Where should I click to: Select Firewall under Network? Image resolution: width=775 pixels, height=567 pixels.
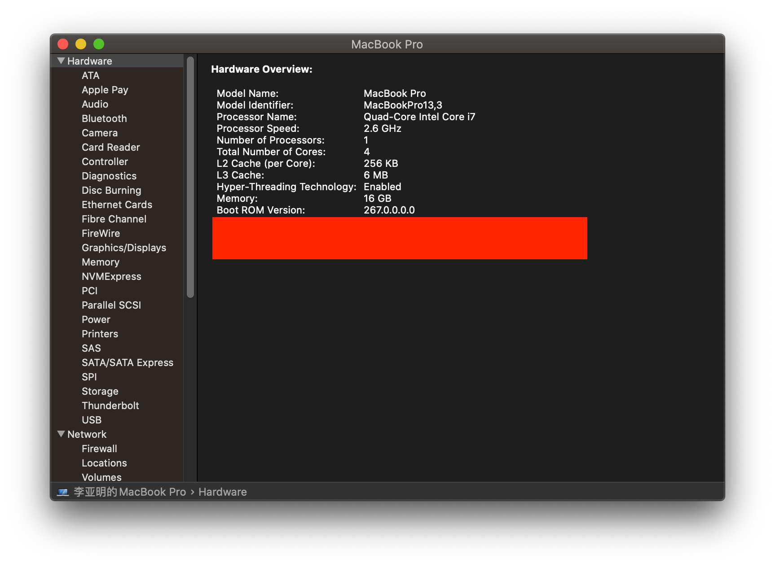99,449
